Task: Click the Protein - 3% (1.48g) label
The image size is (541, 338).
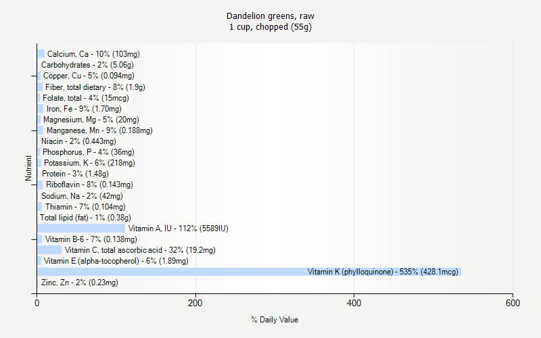Action: tap(75, 174)
